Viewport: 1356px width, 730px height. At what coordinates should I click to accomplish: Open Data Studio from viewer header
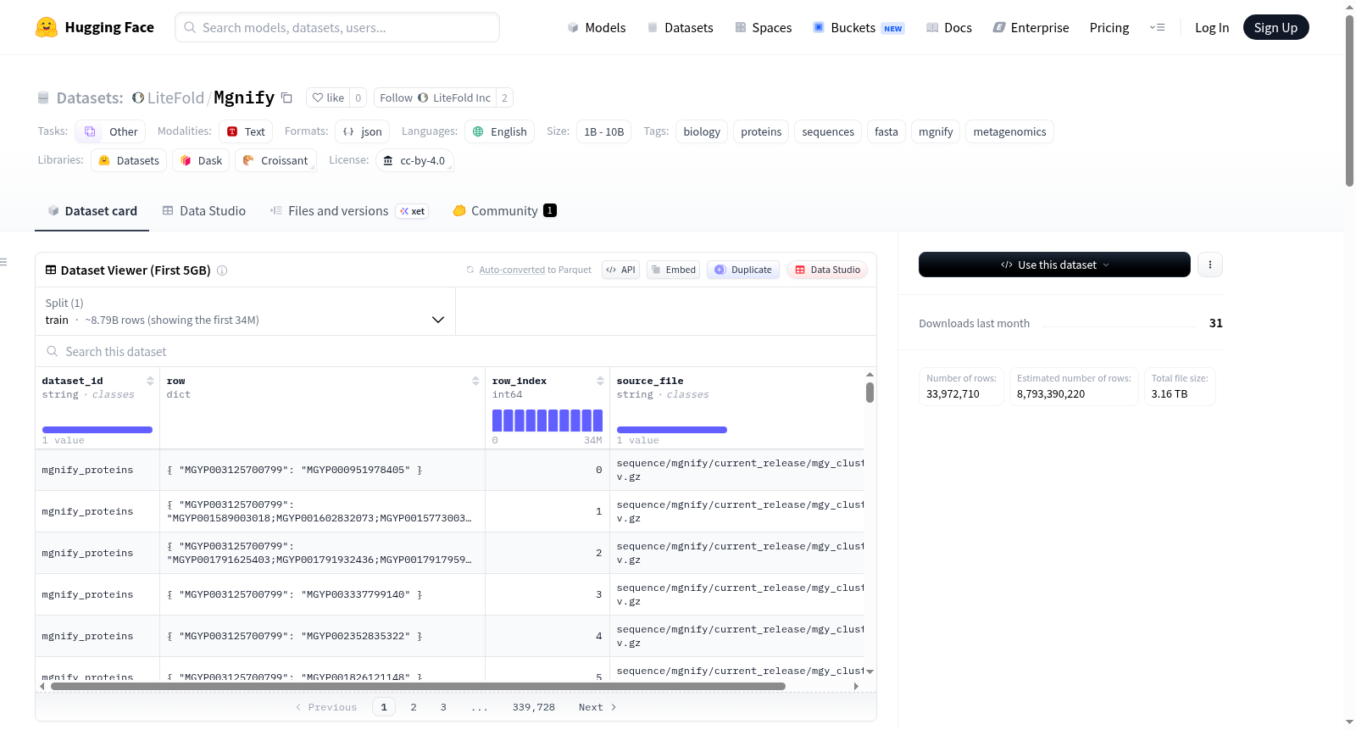tap(826, 270)
